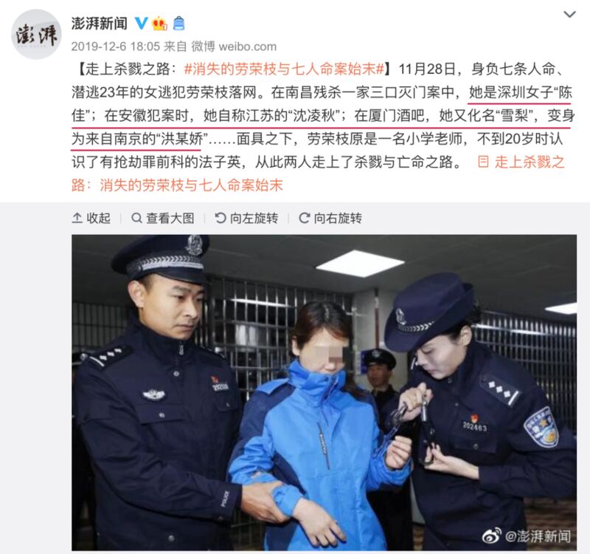The height and width of the screenshot is (554, 590).
Task: Open the 澎湃新闻 profile avatar
Action: pos(36,34)
